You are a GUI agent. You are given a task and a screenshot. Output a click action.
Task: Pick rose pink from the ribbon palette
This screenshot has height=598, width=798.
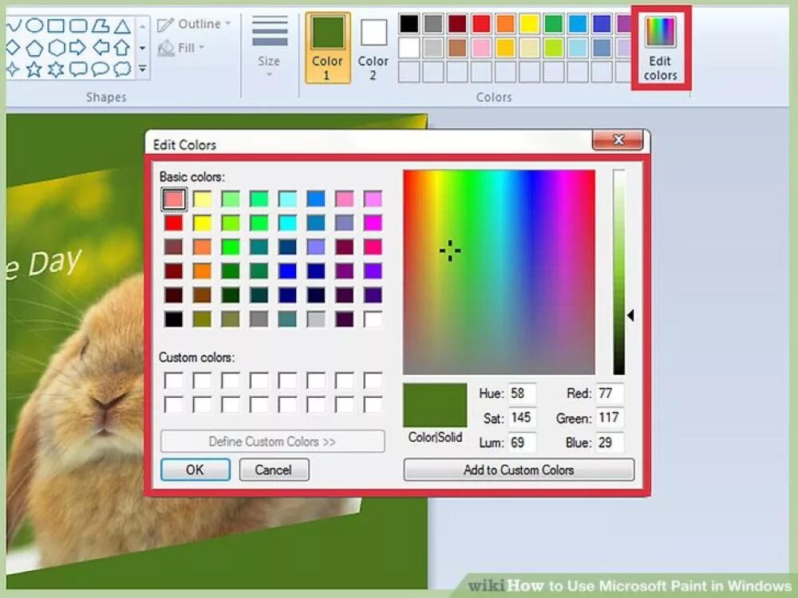click(481, 48)
